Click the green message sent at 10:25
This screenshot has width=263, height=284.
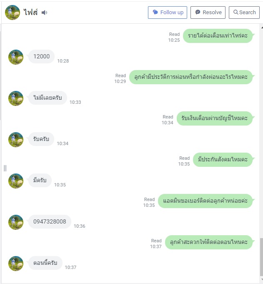pos(218,36)
